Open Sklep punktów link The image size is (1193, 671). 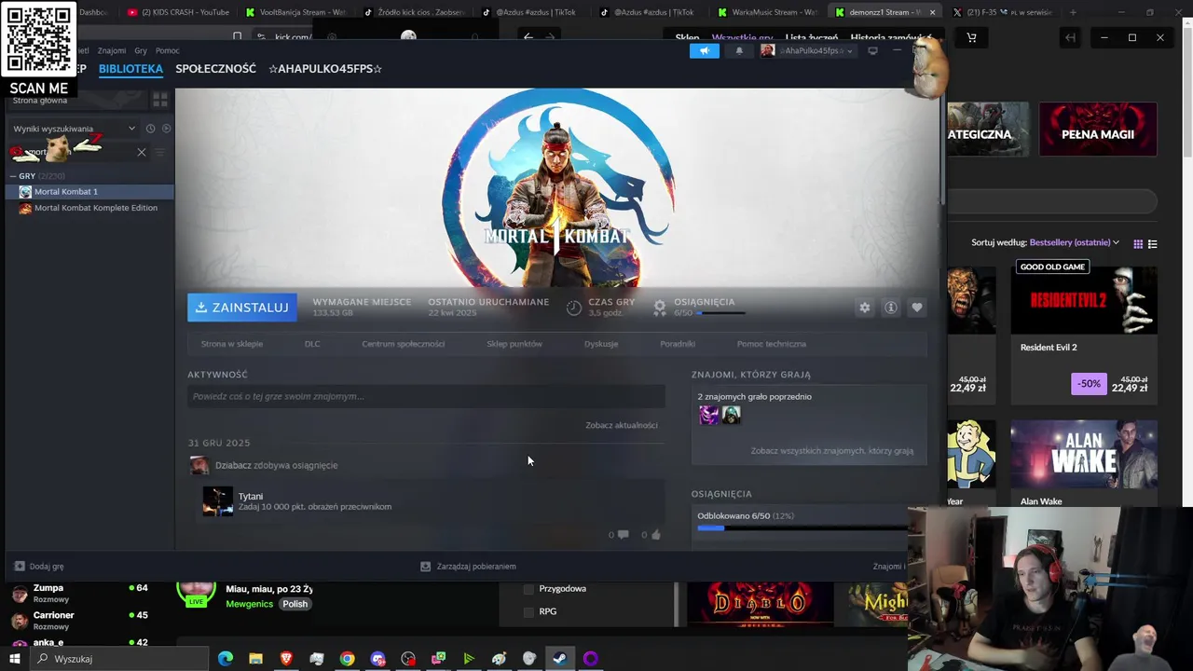coord(514,344)
